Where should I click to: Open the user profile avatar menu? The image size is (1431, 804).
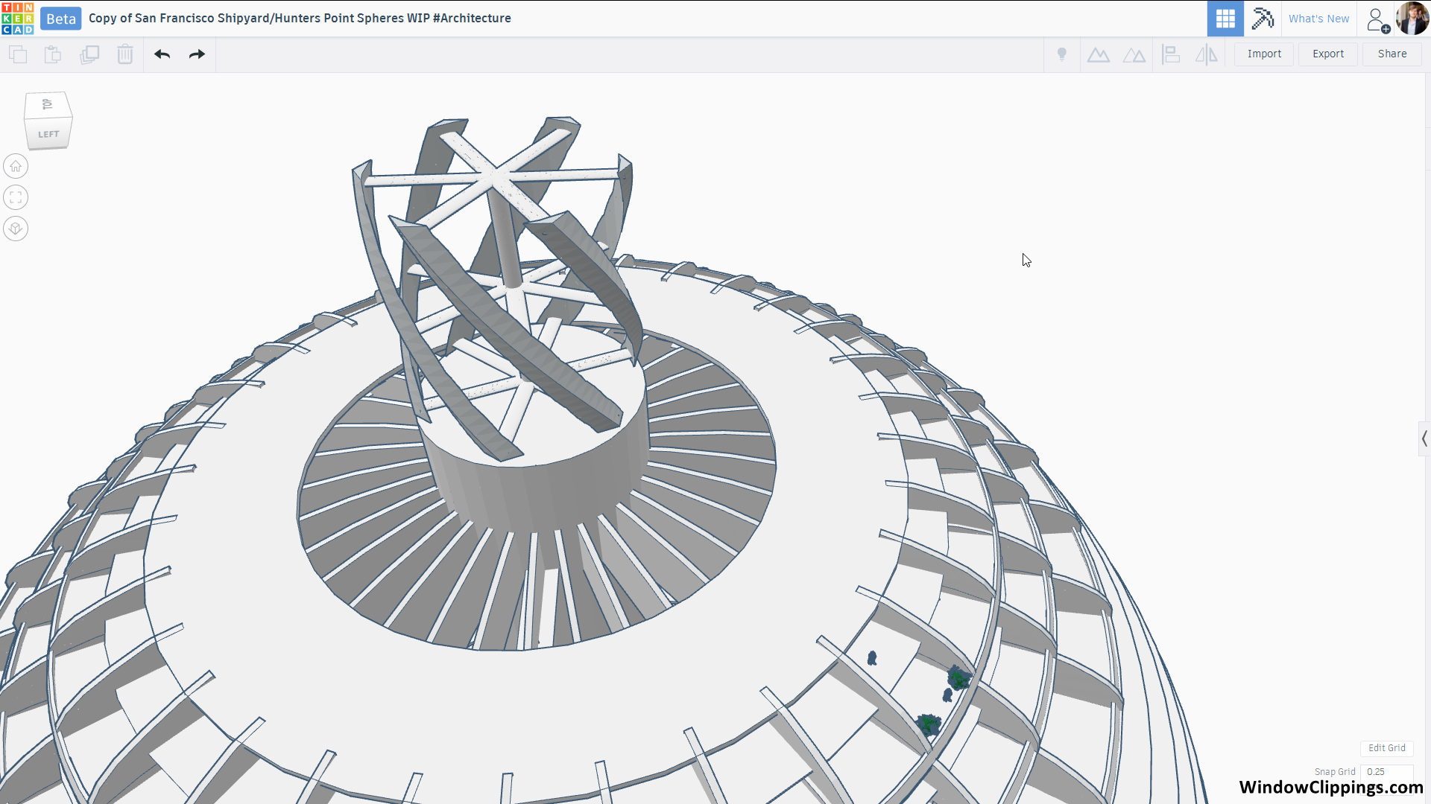click(1412, 19)
